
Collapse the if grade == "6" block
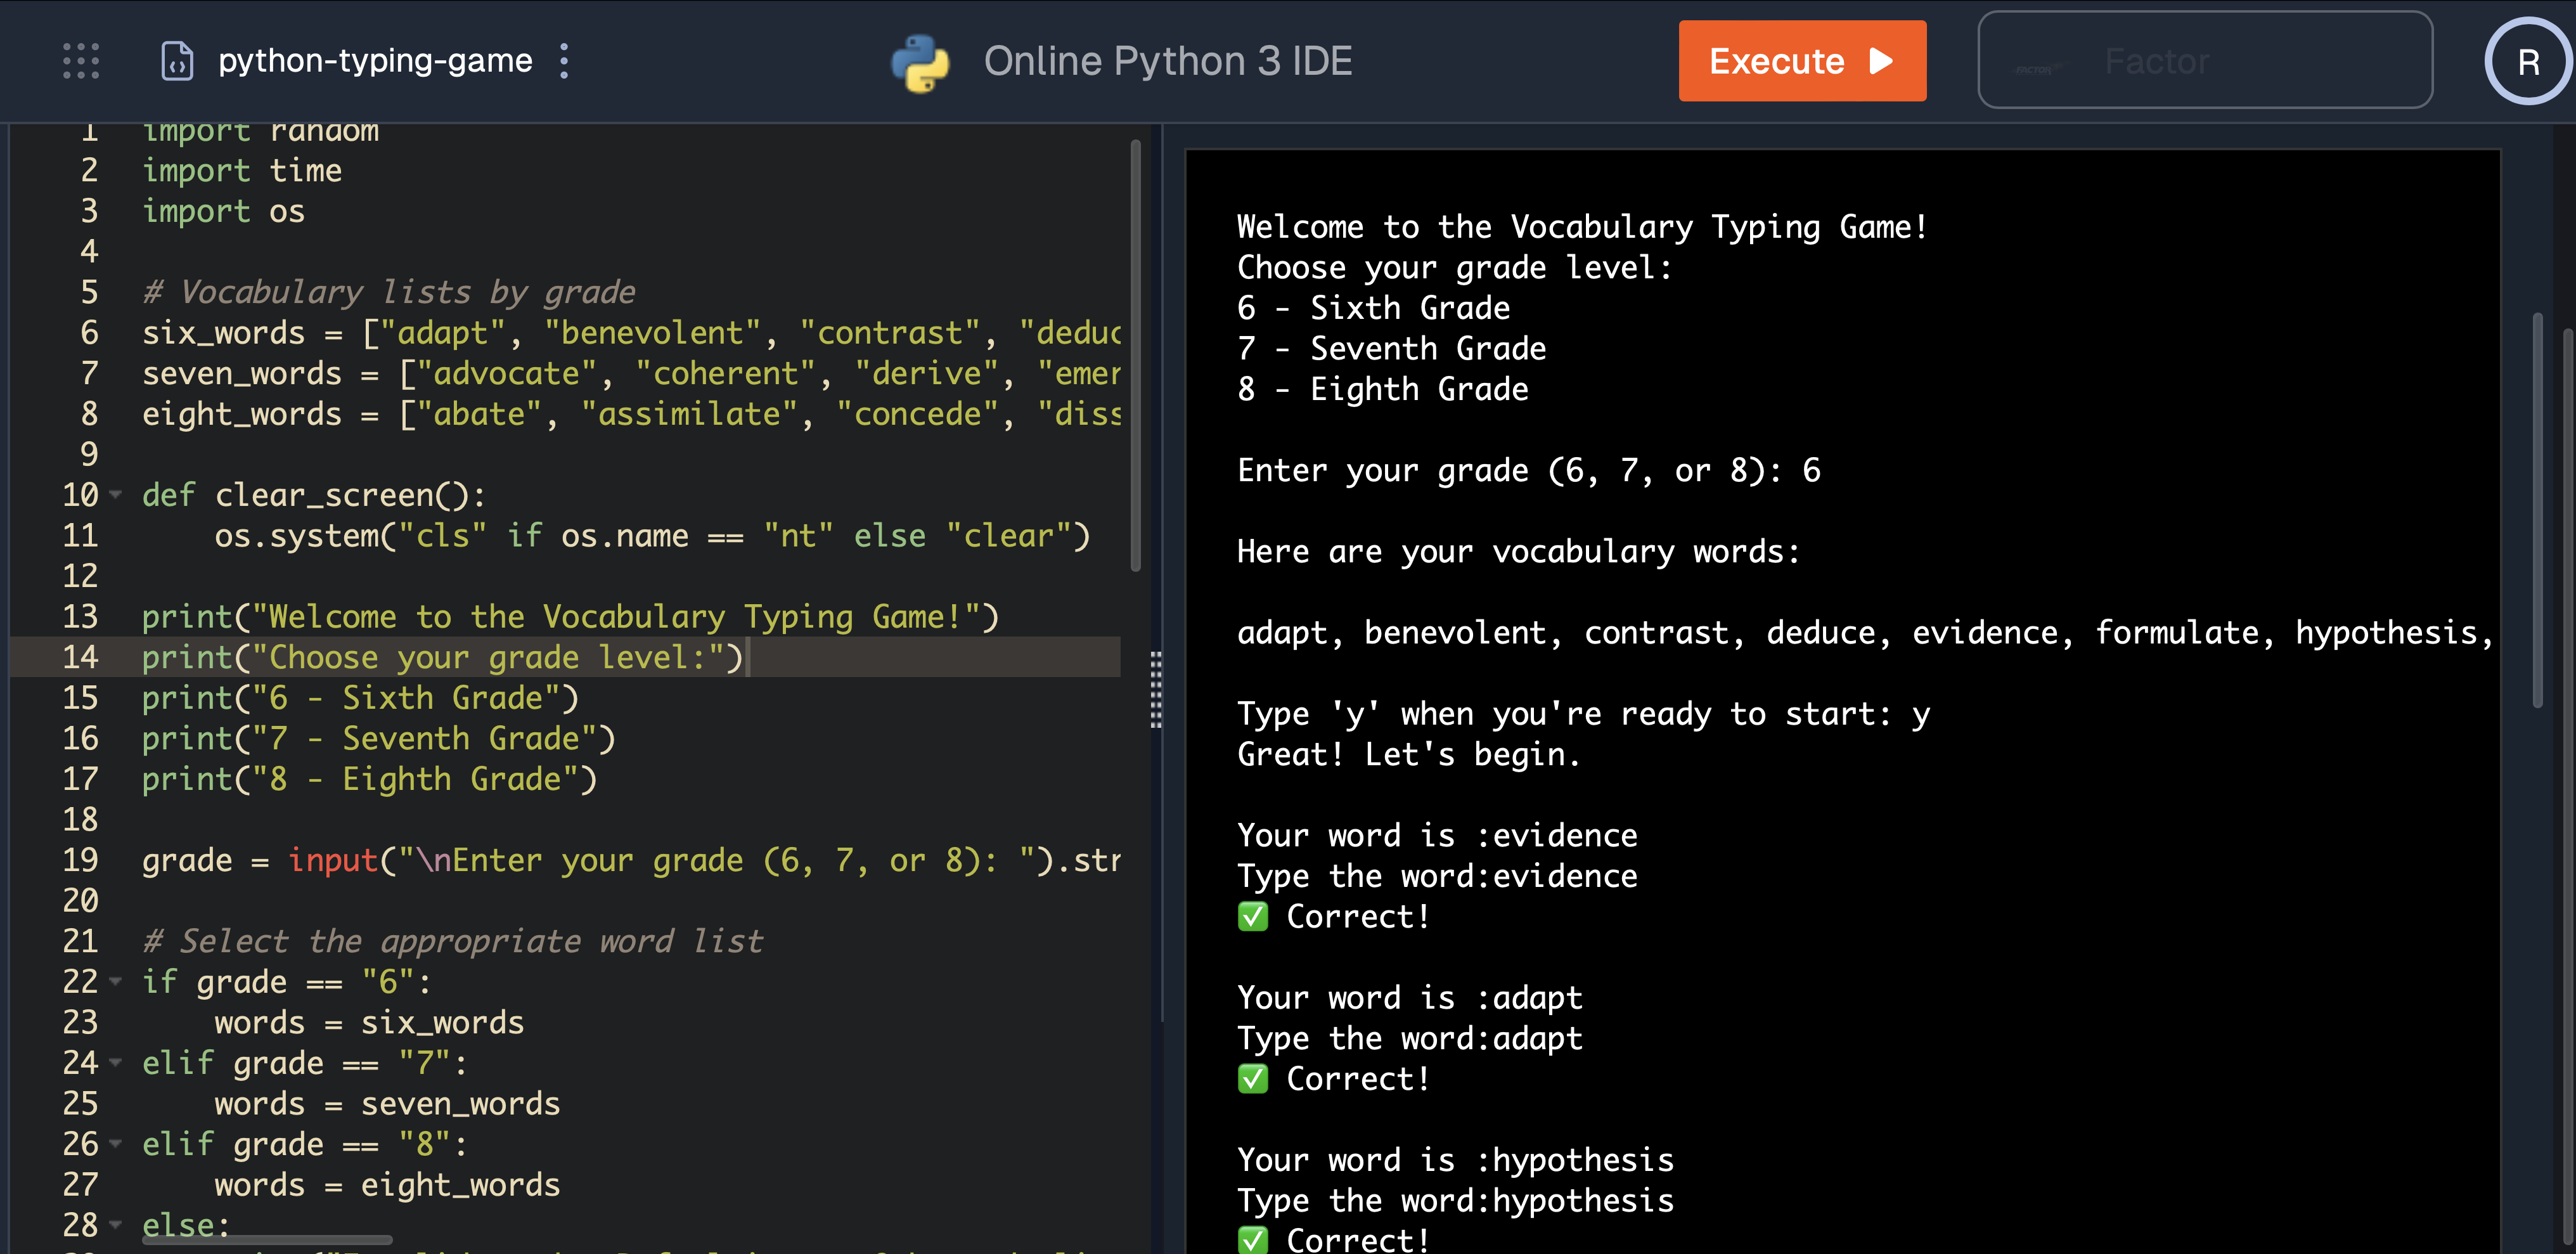pos(116,981)
